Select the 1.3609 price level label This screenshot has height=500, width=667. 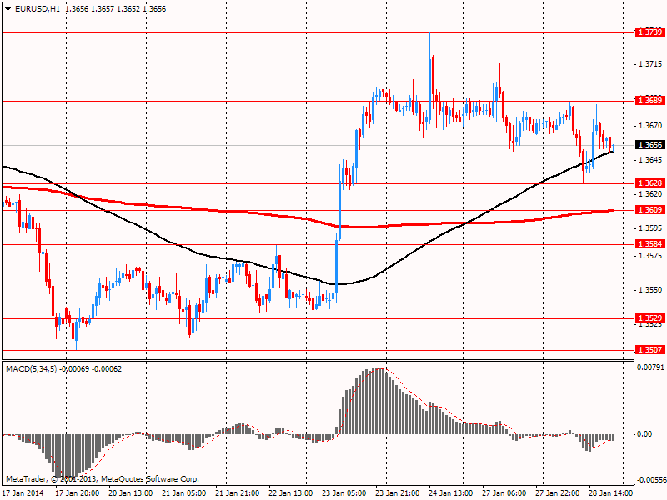649,210
